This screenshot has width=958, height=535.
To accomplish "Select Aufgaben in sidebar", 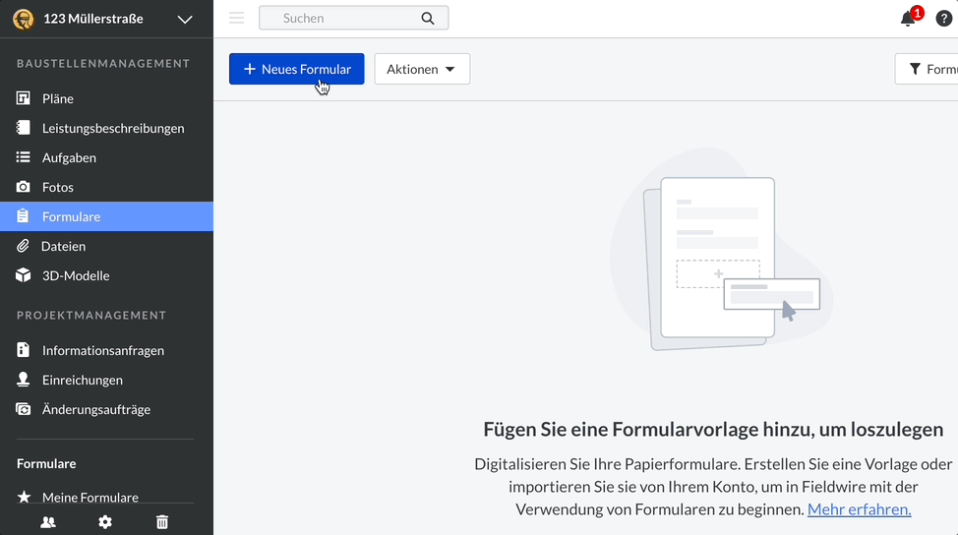I will click(x=107, y=157).
